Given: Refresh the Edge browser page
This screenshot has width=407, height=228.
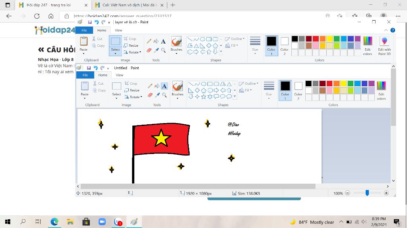Looking at the screenshot, I should point(37,16).
